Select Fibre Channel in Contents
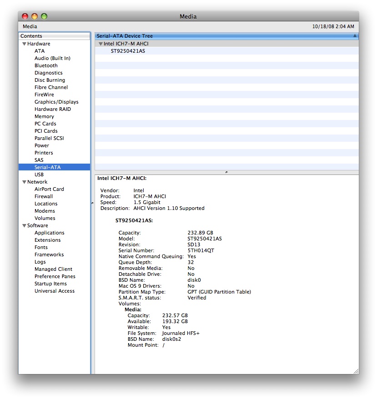The height and width of the screenshot is (399, 377). click(51, 87)
